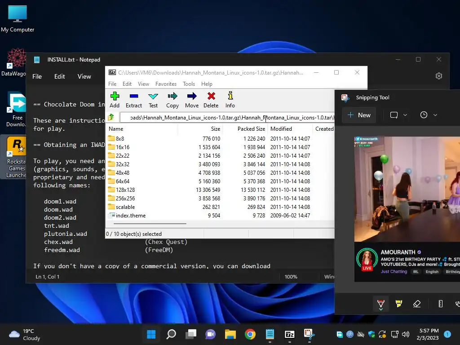Screen dimensions: 460x345
Task: Open the clock showing 5:57 PM
Action: tap(428, 334)
